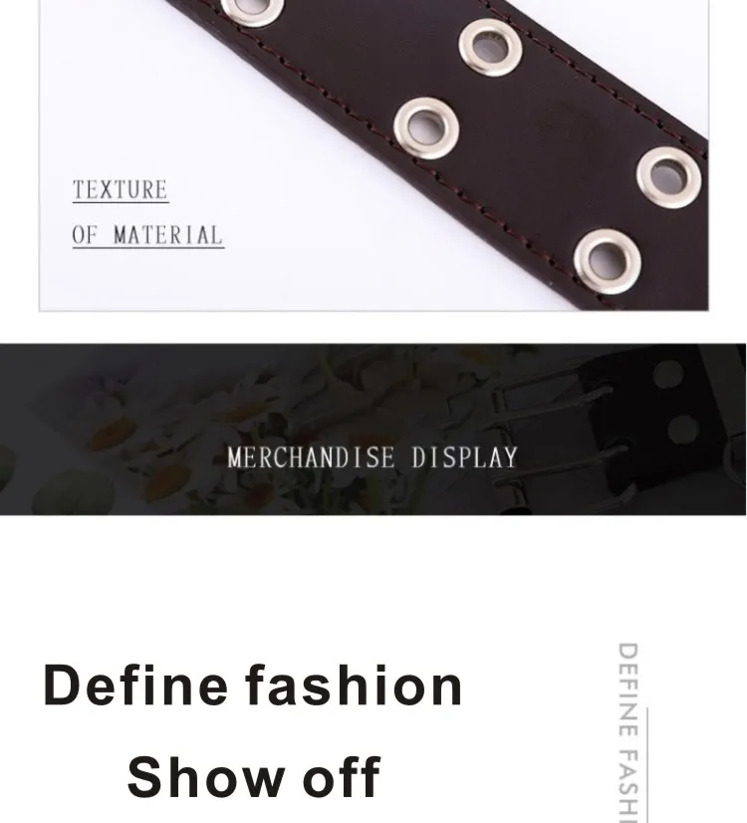Click the lowest silver eyelet on the belt

click(608, 261)
